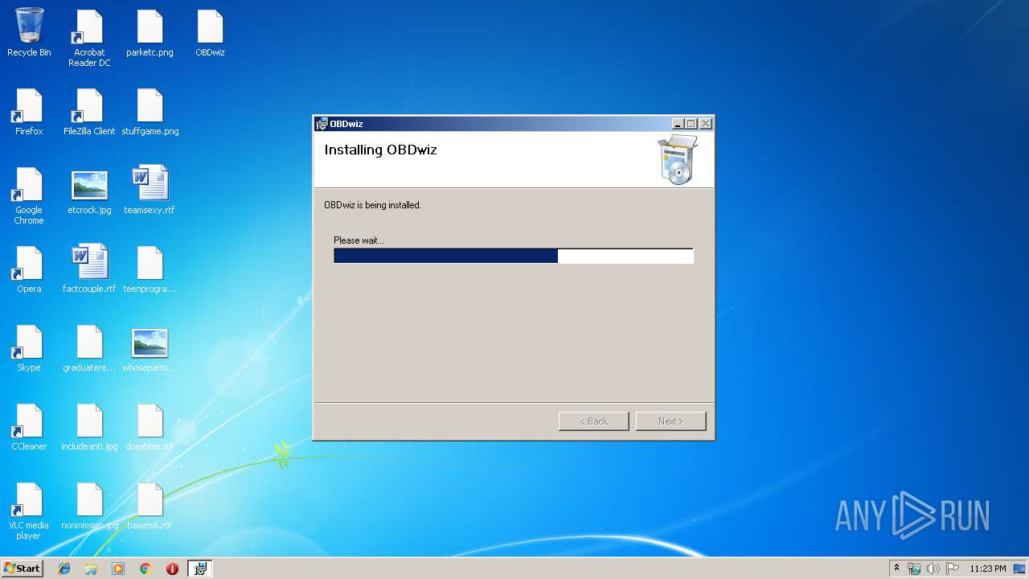The width and height of the screenshot is (1029, 579).
Task: Select the graduatere... desktop file
Action: [x=89, y=348]
